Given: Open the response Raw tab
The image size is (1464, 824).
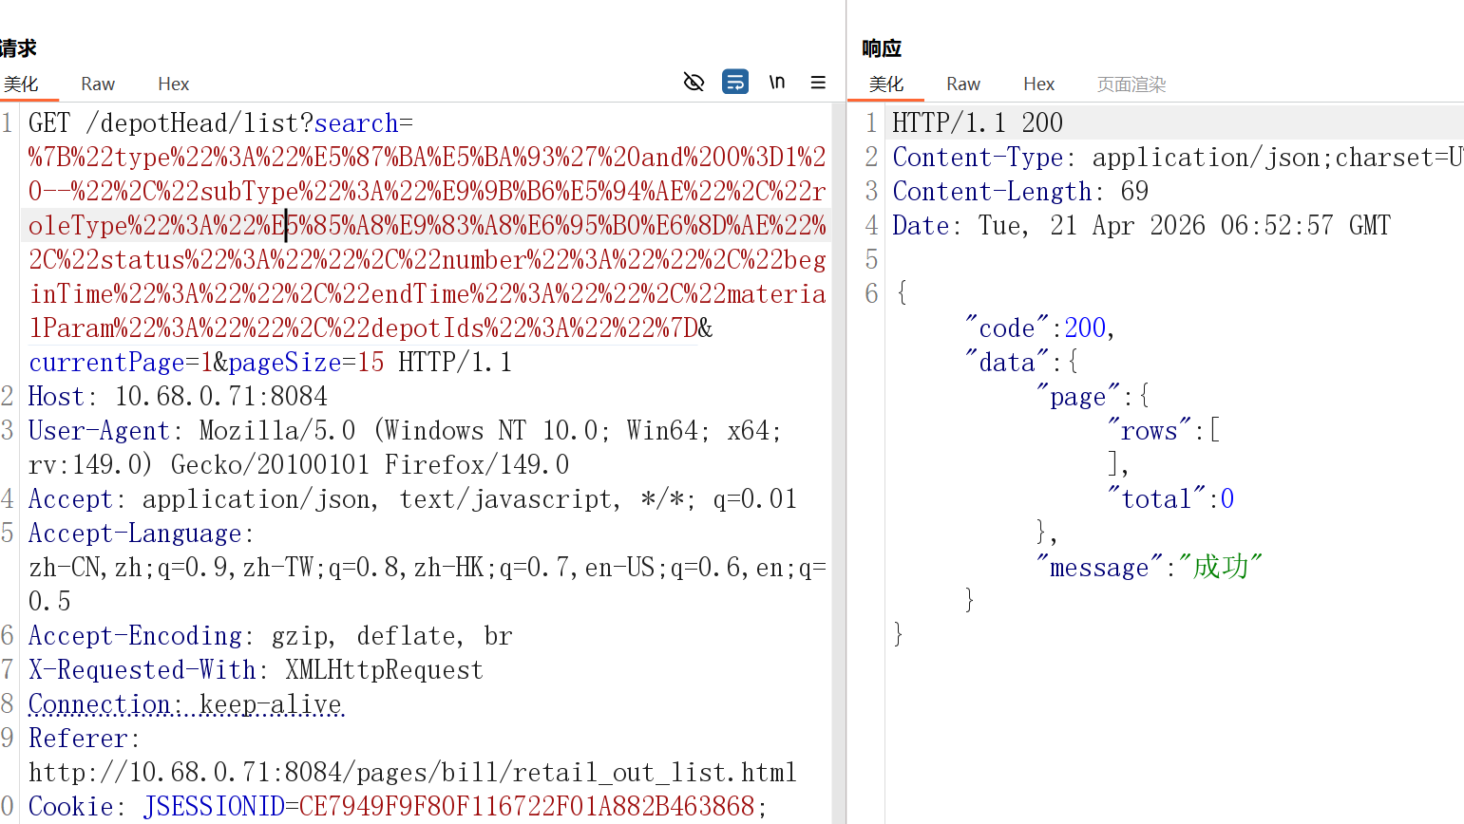Looking at the screenshot, I should coord(963,84).
